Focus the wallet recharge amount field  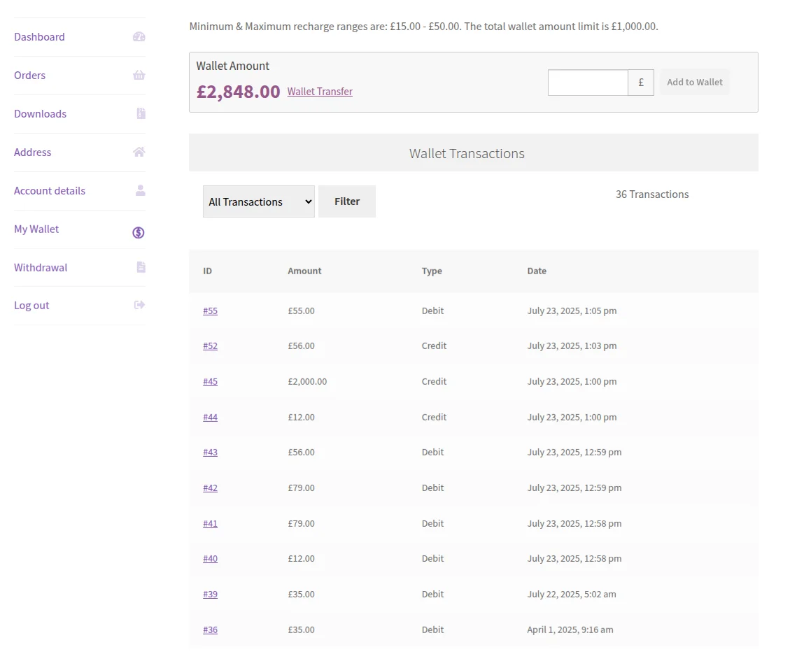point(588,83)
